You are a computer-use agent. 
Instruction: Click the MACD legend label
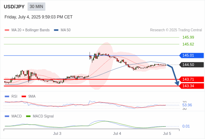click(16, 116)
